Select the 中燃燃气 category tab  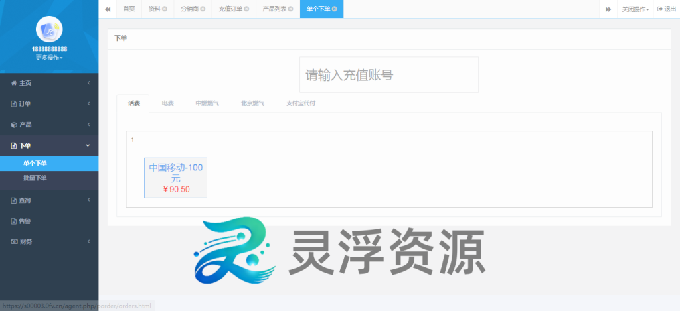(x=207, y=103)
